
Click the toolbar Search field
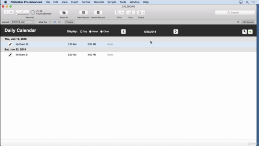(x=235, y=13)
